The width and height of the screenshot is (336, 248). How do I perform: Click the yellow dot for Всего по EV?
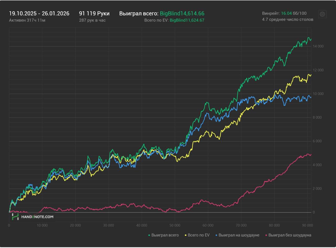coord(186,235)
